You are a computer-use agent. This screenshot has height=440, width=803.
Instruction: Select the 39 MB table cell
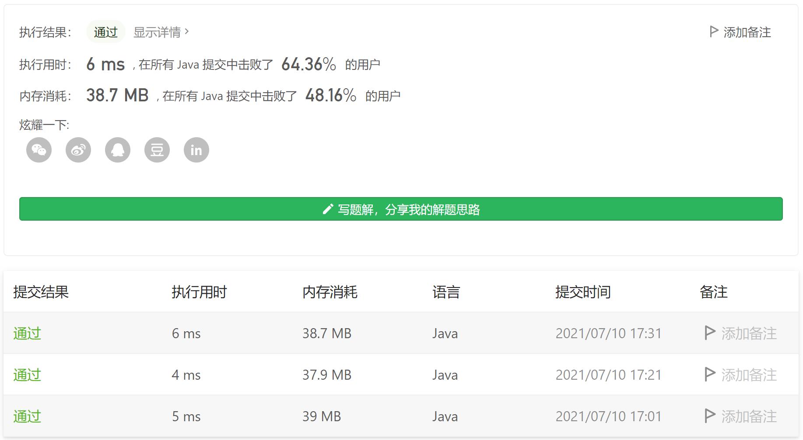click(x=322, y=416)
